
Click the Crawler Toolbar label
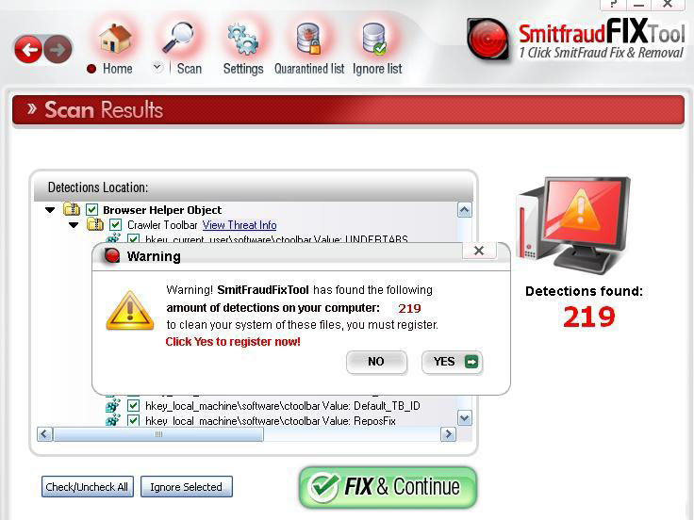point(162,224)
